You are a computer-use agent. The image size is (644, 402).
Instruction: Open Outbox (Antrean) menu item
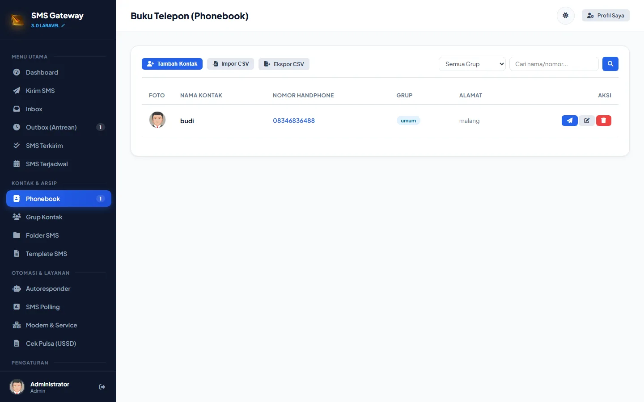tap(59, 127)
